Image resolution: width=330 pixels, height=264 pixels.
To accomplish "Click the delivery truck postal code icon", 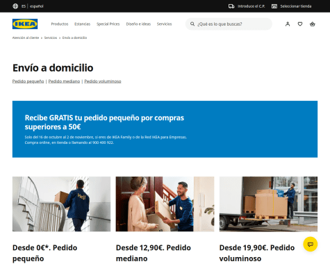I will click(231, 6).
